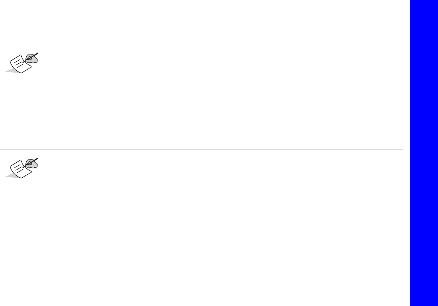
Task: Click the blue sidebar panel on the right
Action: (x=424, y=153)
